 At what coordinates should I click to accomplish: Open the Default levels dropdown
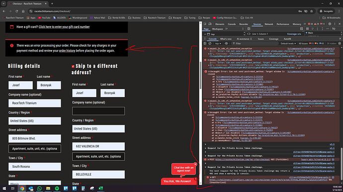[x=288, y=44]
